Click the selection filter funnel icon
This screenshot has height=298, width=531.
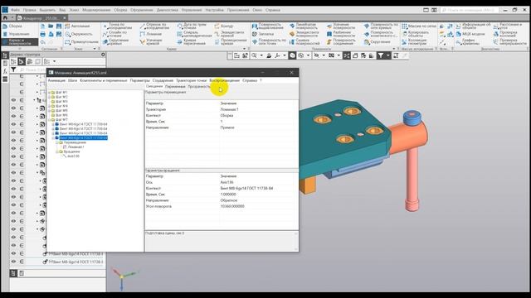pos(381,55)
